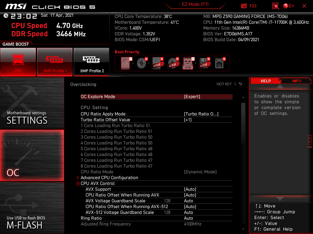The image size is (313, 234).
Task: Open the HOT KEY list
Action: pyautogui.click(x=224, y=84)
